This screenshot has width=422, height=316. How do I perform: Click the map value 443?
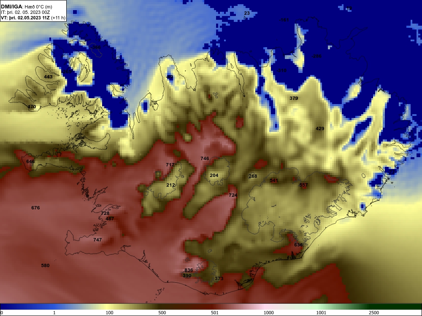[48, 77]
